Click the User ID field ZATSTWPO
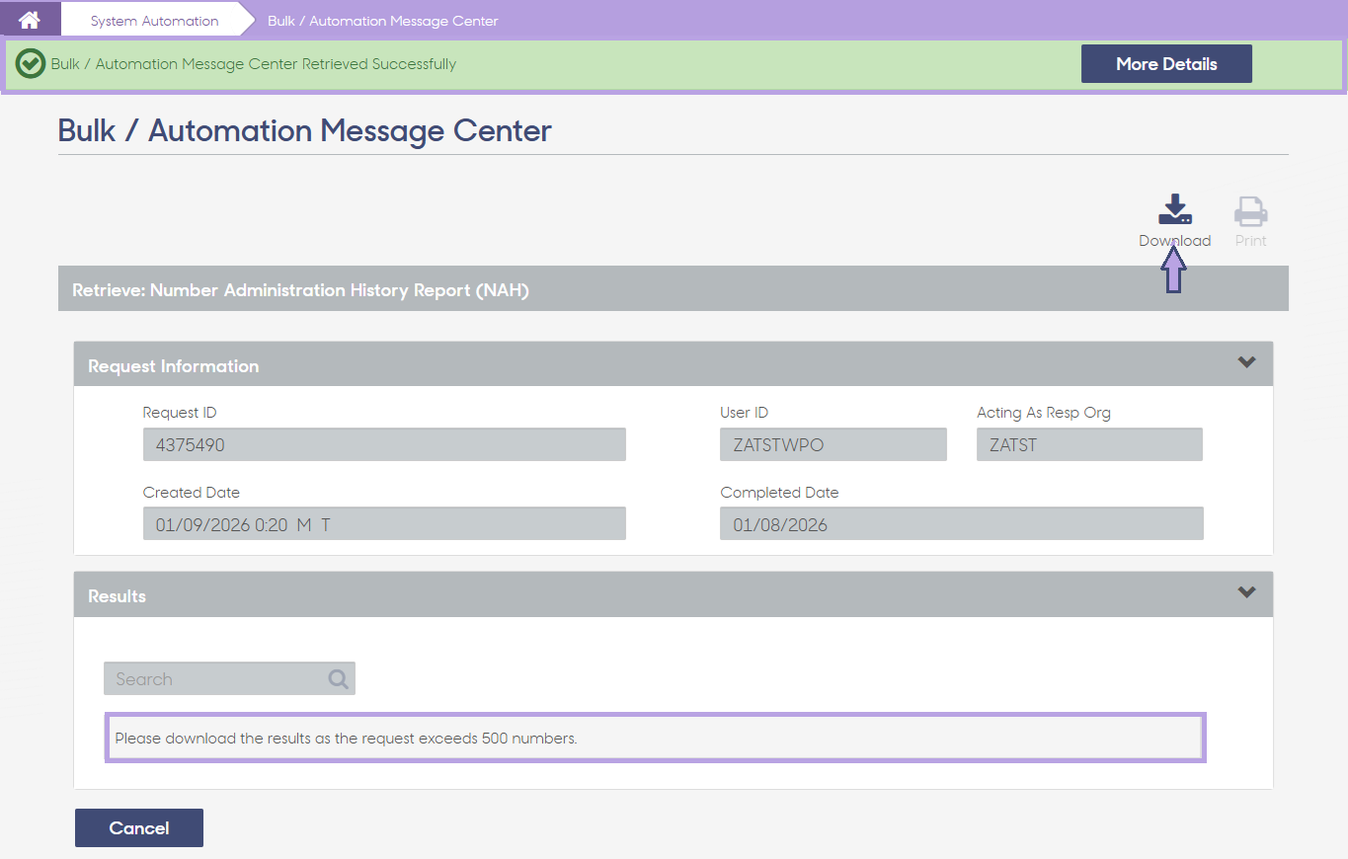 coord(833,444)
